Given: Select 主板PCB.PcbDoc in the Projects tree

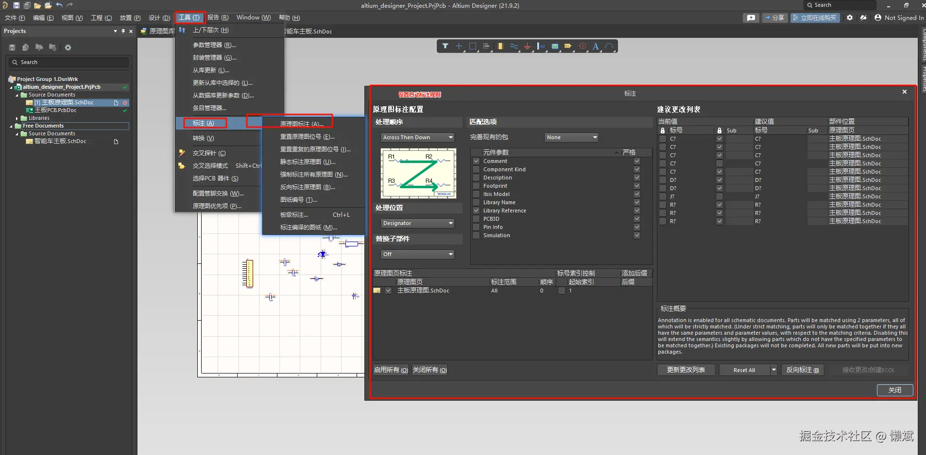Looking at the screenshot, I should tap(55, 111).
